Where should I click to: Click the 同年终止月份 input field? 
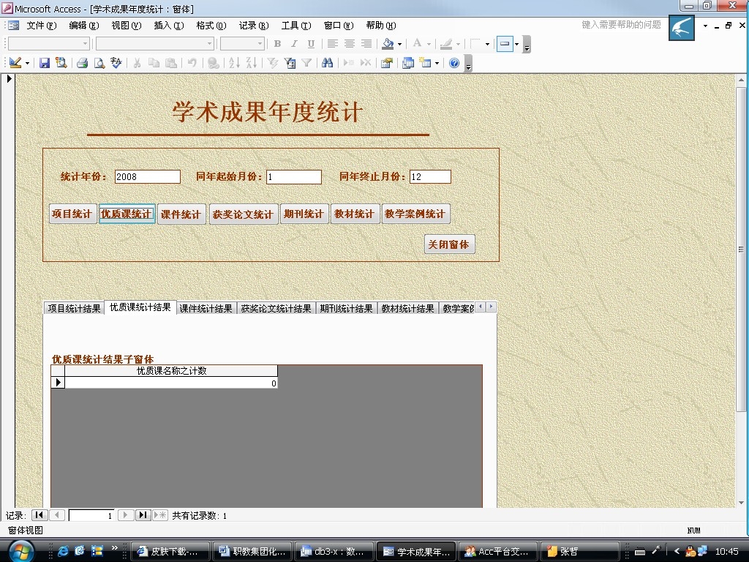430,177
